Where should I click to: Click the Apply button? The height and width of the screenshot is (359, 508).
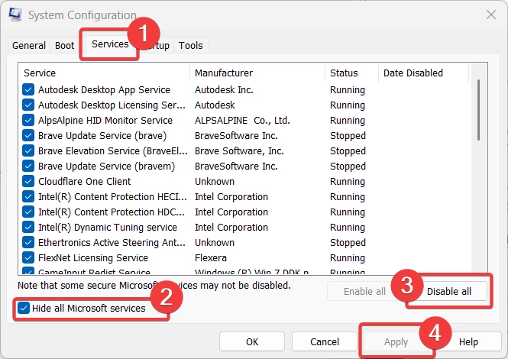[396, 342]
